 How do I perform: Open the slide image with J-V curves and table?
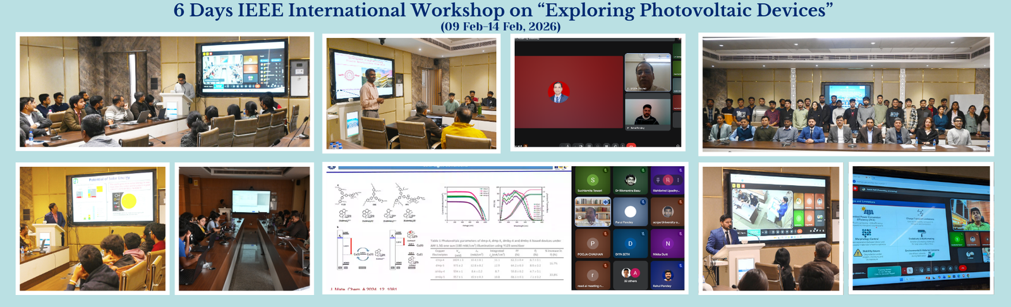447,228
